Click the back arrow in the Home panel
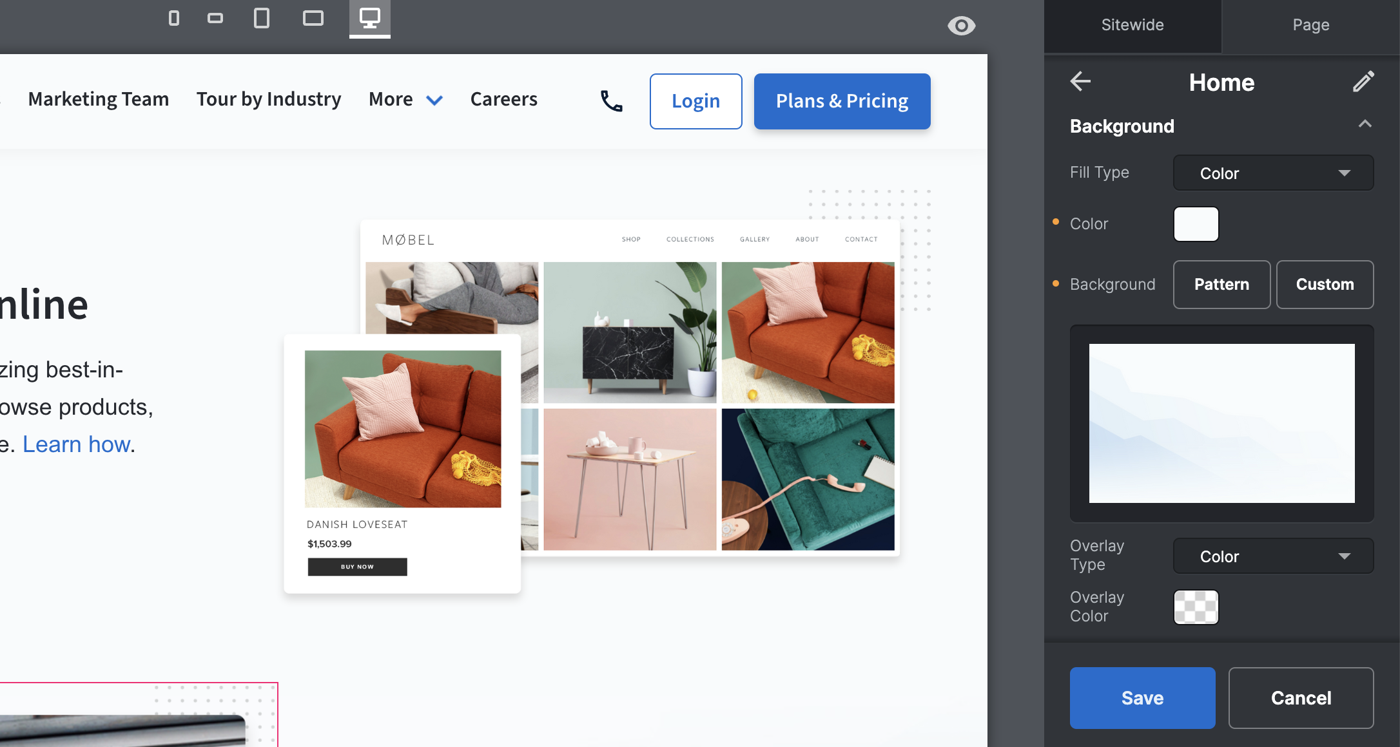Viewport: 1400px width, 747px height. click(1080, 82)
